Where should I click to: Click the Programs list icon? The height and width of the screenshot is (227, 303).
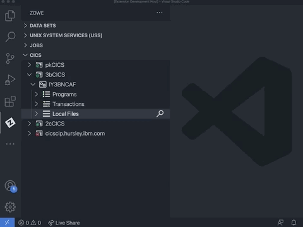46,94
